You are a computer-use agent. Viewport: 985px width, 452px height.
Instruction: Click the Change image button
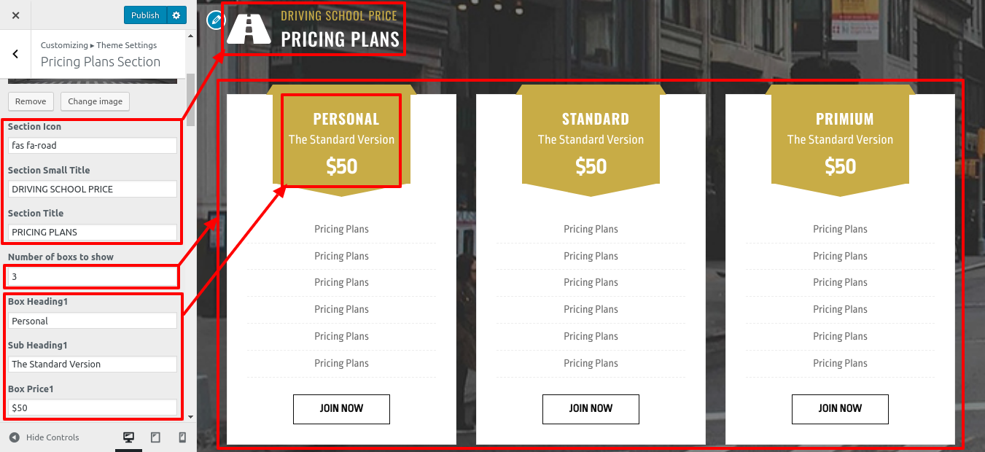coord(95,101)
